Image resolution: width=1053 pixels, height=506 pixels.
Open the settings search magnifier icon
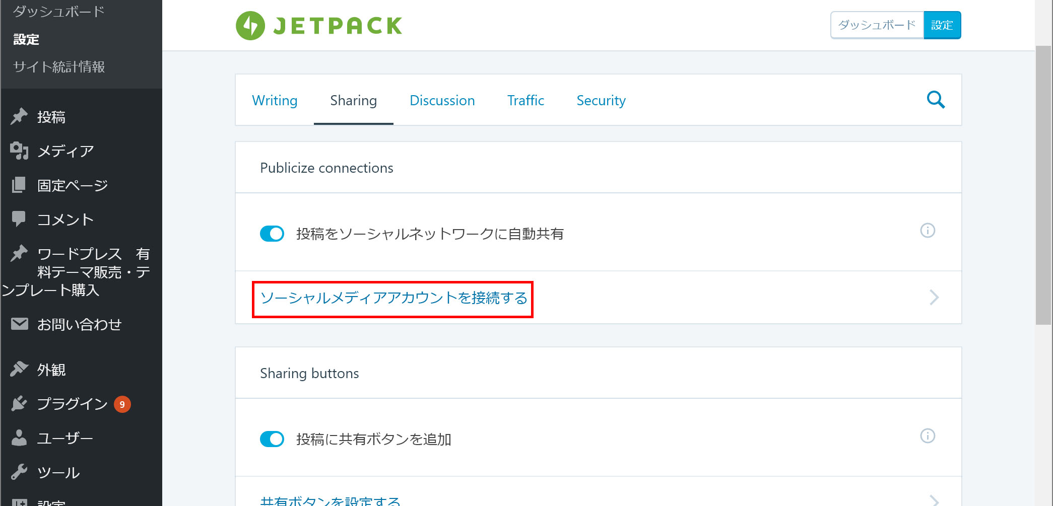936,100
